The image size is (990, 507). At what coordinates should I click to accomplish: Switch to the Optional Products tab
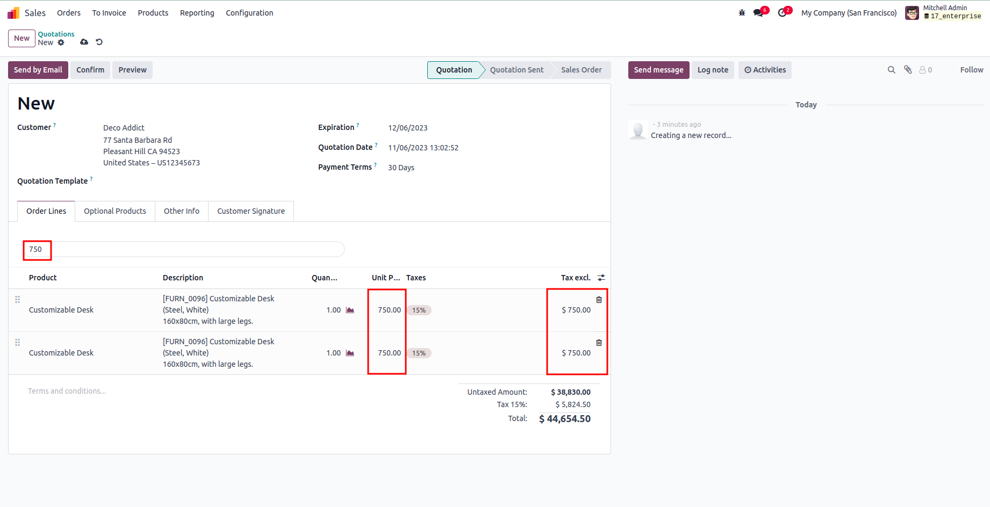[x=115, y=211]
